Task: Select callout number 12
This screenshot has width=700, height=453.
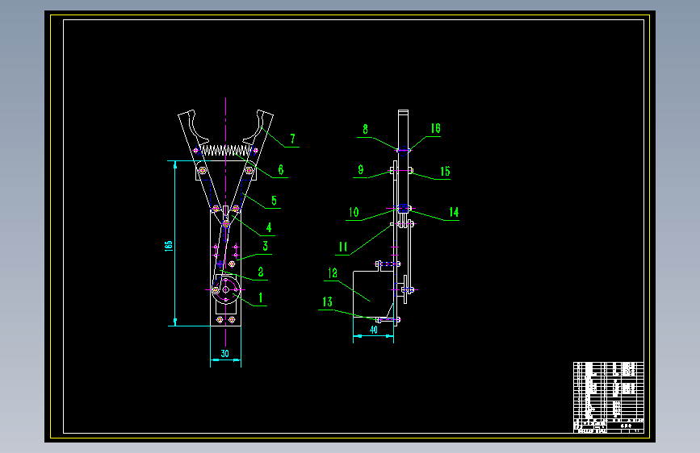Action: point(333,273)
